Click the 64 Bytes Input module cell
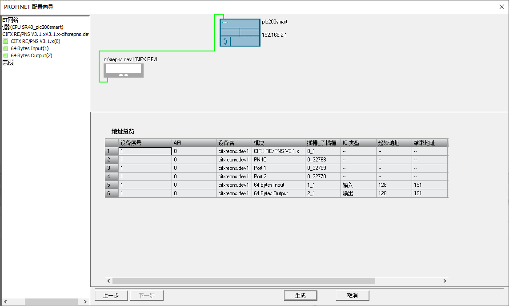The image size is (509, 306). (x=278, y=185)
